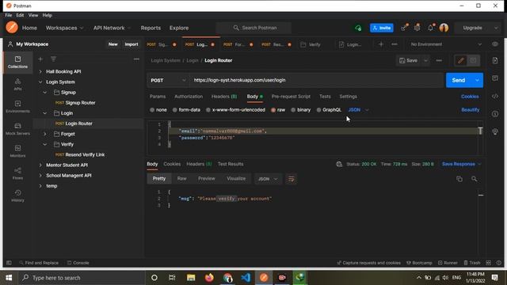Open Postman icon in Windows taskbar
The width and height of the screenshot is (507, 285).
tap(264, 278)
